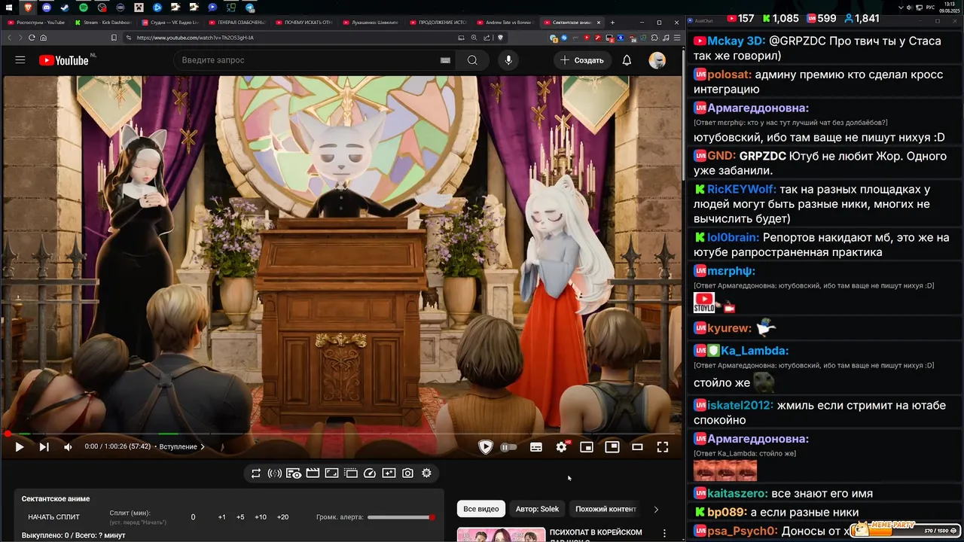
Task: Select the 'Похожий контент' chip
Action: click(606, 509)
